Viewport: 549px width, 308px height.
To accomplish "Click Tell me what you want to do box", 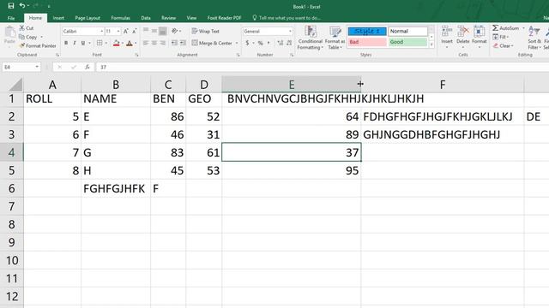I will tap(287, 18).
